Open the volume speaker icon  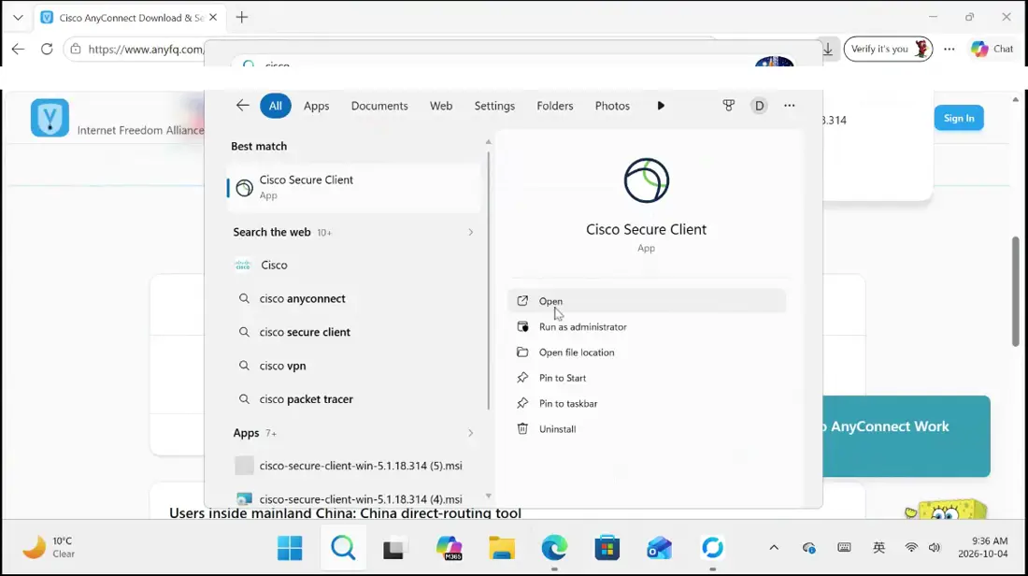[935, 548]
